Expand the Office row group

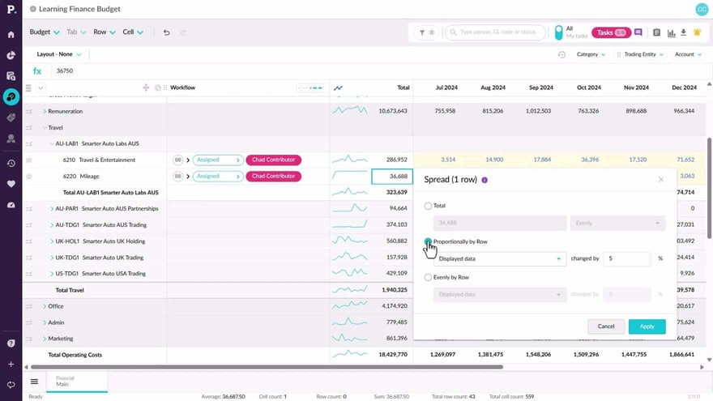click(44, 306)
